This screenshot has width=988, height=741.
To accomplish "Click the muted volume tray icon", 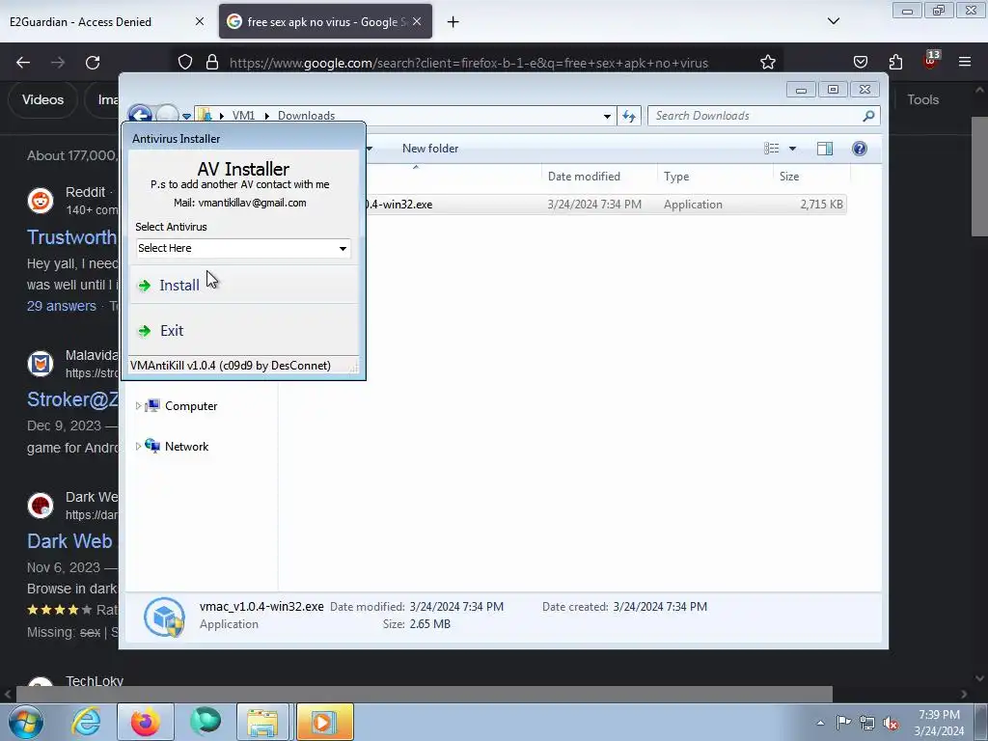I will 891,724.
